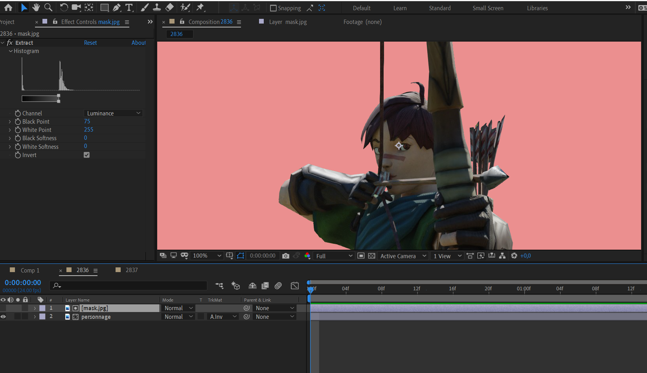This screenshot has width=647, height=373.
Task: Click the Black Point value 75
Action: 87,122
